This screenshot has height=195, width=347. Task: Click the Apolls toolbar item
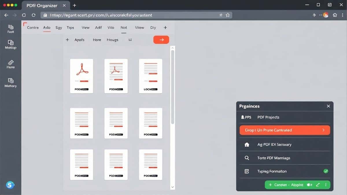pos(80,40)
